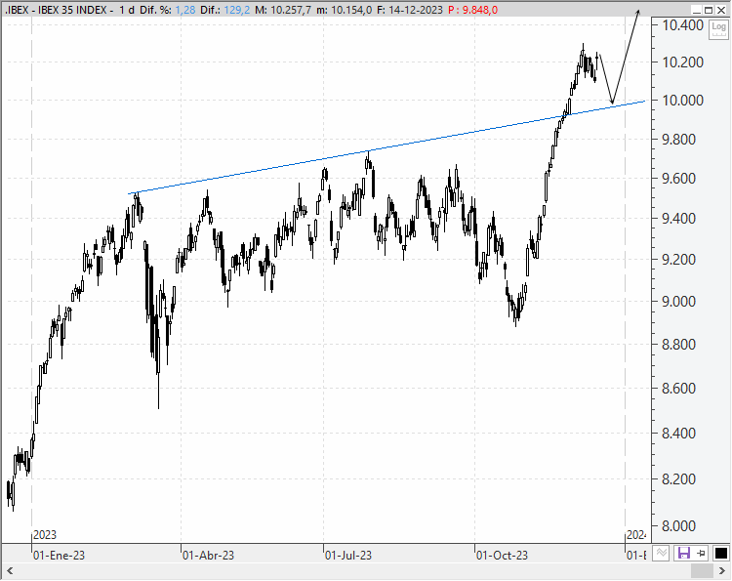732x581 pixels.
Task: Click the '01-Abr-23' date axis label
Action: (x=208, y=556)
